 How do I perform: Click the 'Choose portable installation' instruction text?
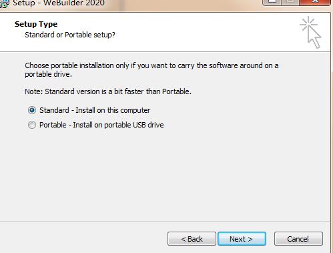click(151, 69)
